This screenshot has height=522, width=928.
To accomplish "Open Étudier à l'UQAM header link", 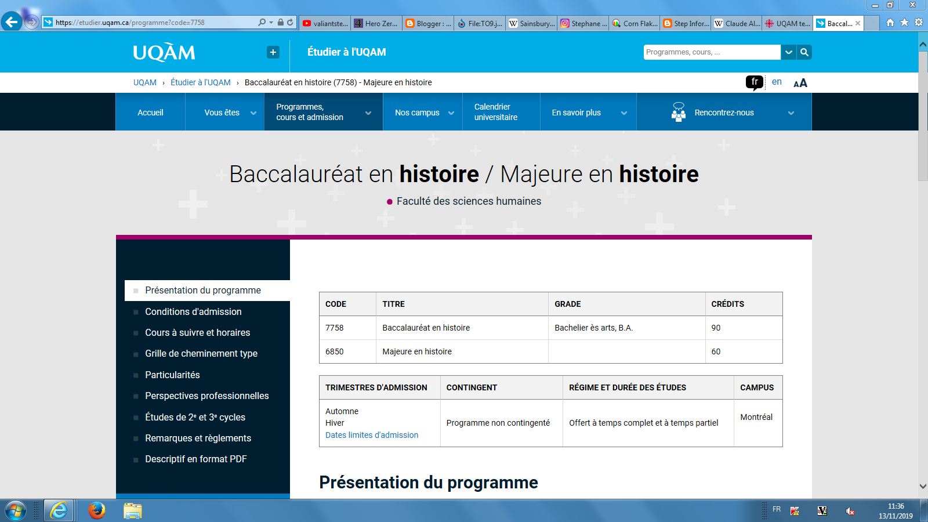I will pos(347,52).
